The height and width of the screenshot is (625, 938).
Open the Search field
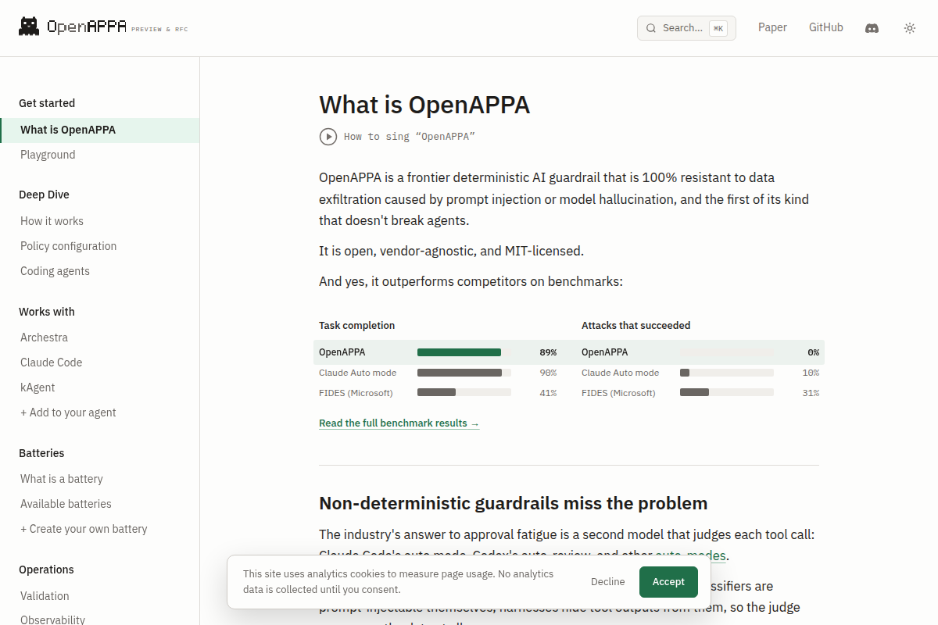point(686,28)
